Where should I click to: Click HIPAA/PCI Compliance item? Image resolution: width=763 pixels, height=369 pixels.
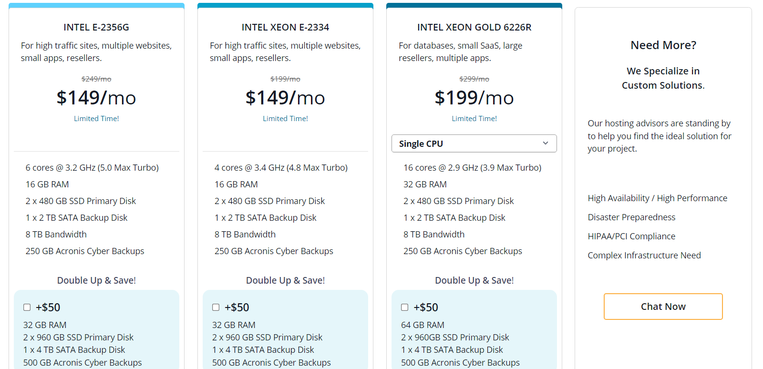631,236
